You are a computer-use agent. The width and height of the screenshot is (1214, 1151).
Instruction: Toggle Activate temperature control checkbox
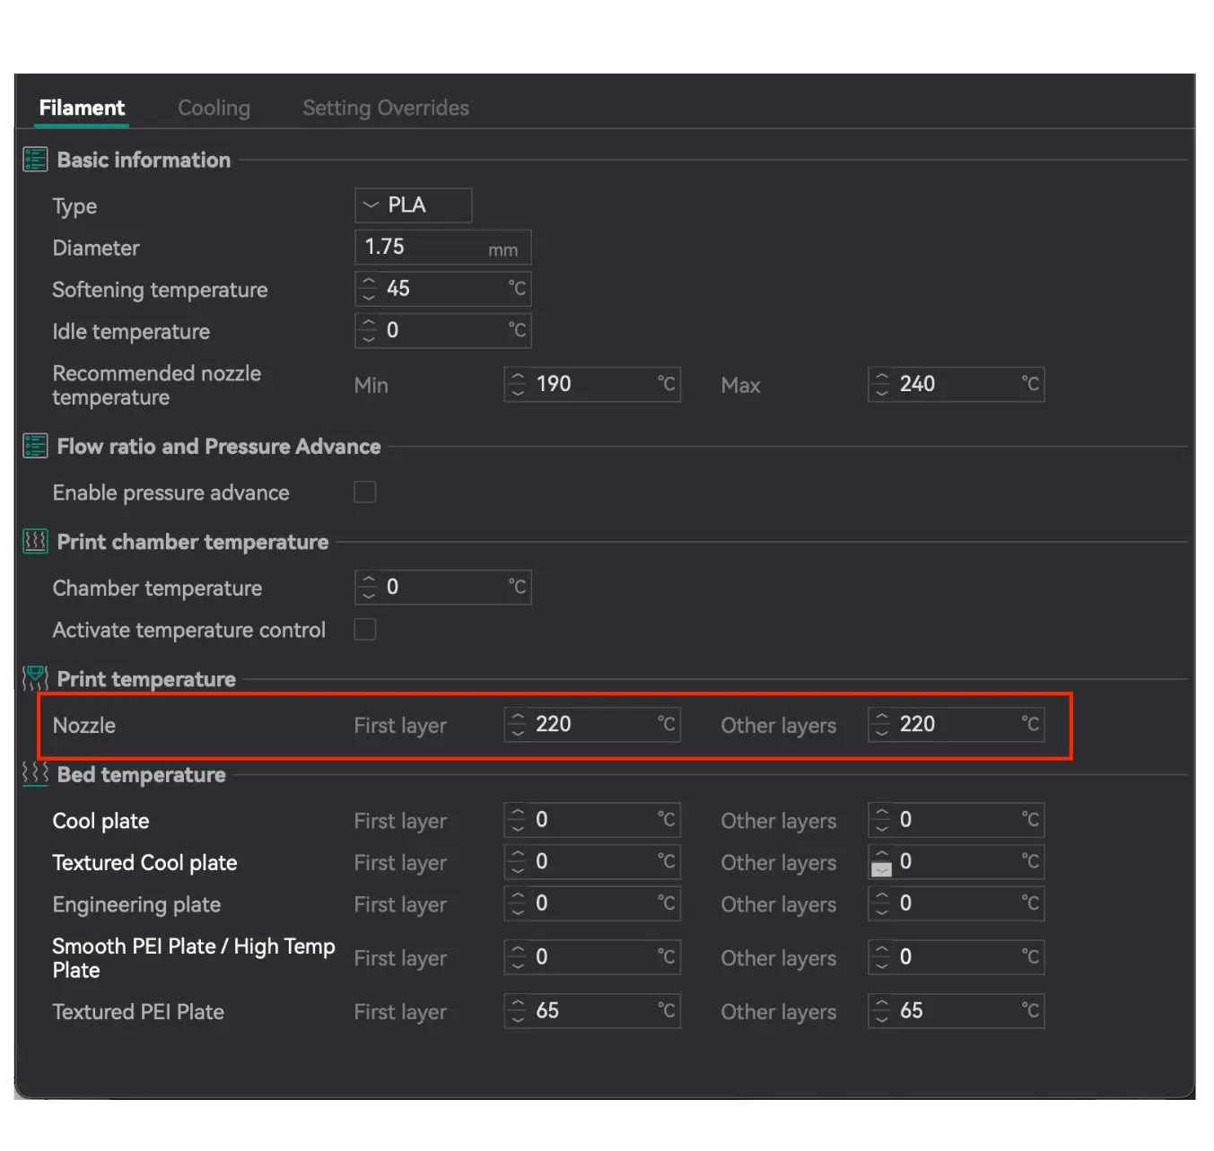point(365,629)
